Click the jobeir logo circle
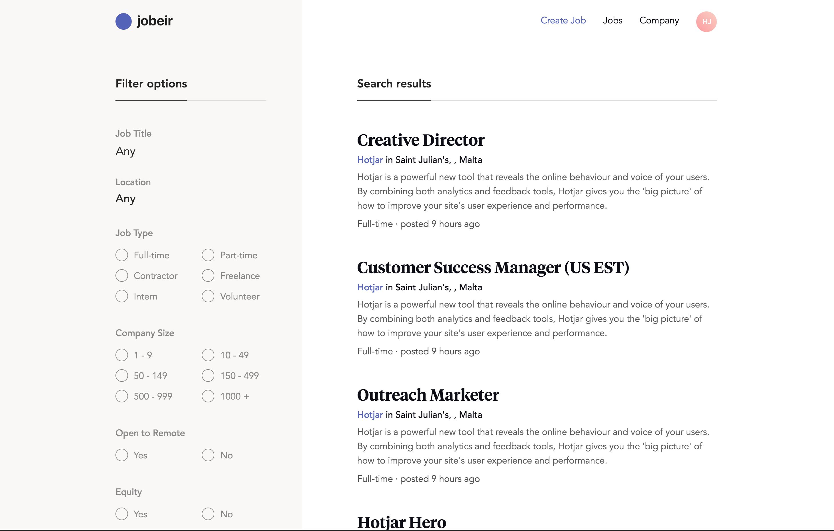 [x=123, y=21]
